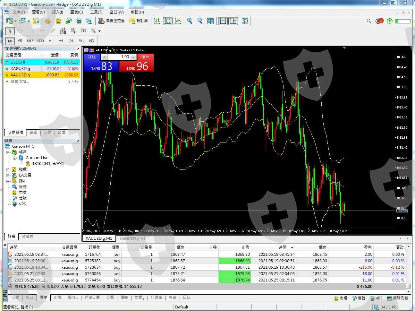Click the search magnifier icon top-right
The height and width of the screenshot is (311, 415).
pyautogui.click(x=369, y=21)
